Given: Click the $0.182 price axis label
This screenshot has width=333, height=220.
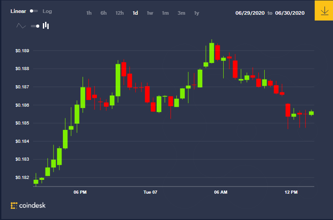Looking at the screenshot, I should point(22,178).
